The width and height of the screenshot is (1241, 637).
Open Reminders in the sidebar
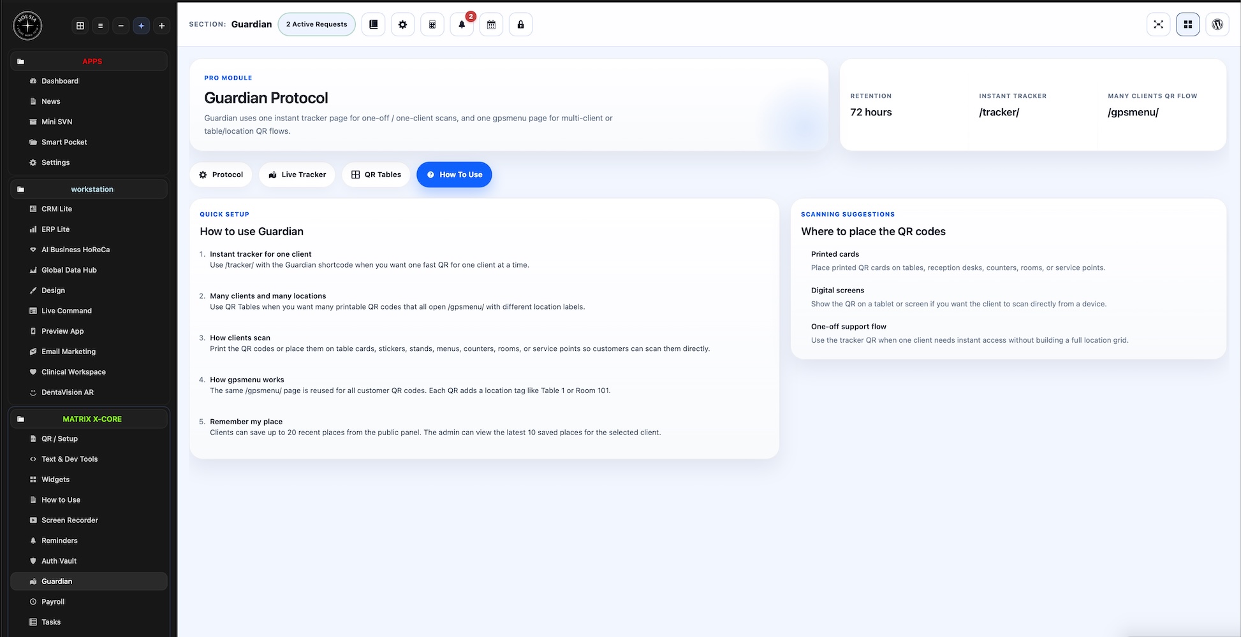pos(89,541)
